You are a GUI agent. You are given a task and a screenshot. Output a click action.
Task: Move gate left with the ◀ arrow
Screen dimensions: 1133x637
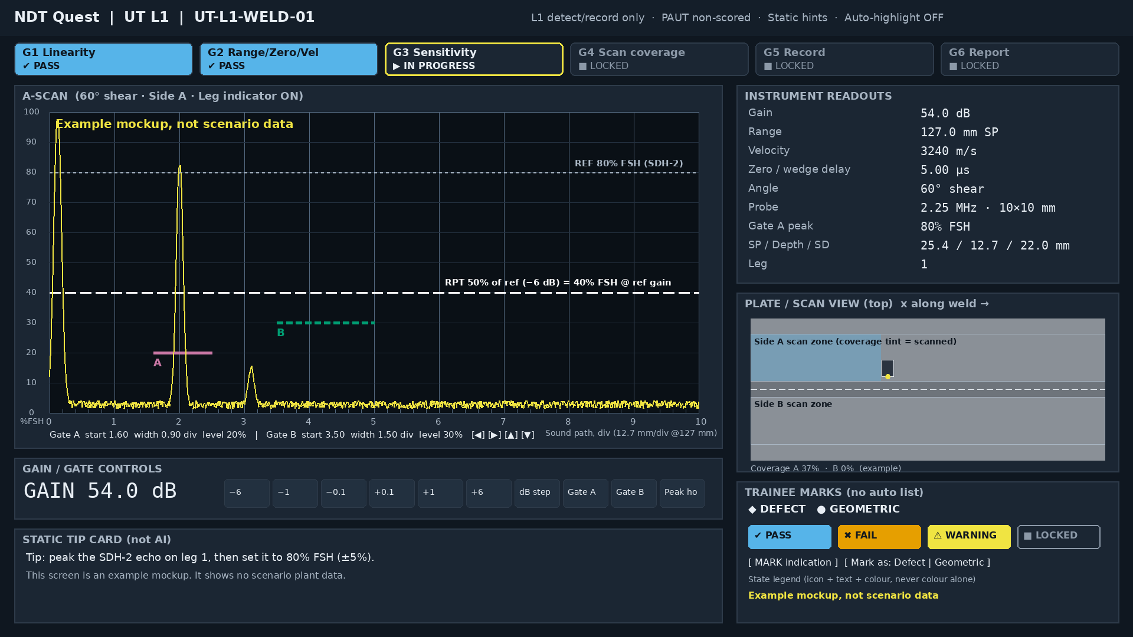[x=478, y=435]
